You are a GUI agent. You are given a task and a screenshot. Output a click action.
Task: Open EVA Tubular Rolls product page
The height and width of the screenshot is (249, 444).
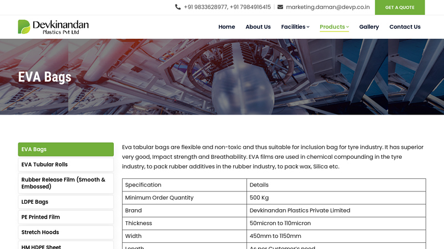(x=65, y=165)
